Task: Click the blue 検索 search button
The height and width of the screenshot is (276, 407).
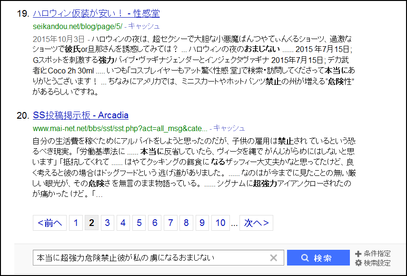Action: click(318, 258)
